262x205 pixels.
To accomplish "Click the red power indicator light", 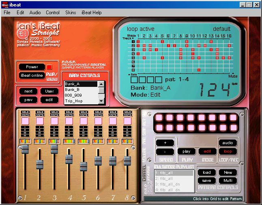I will pos(49,67).
